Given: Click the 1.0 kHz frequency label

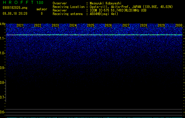Looking at the screenshot, I should (2, 53).
